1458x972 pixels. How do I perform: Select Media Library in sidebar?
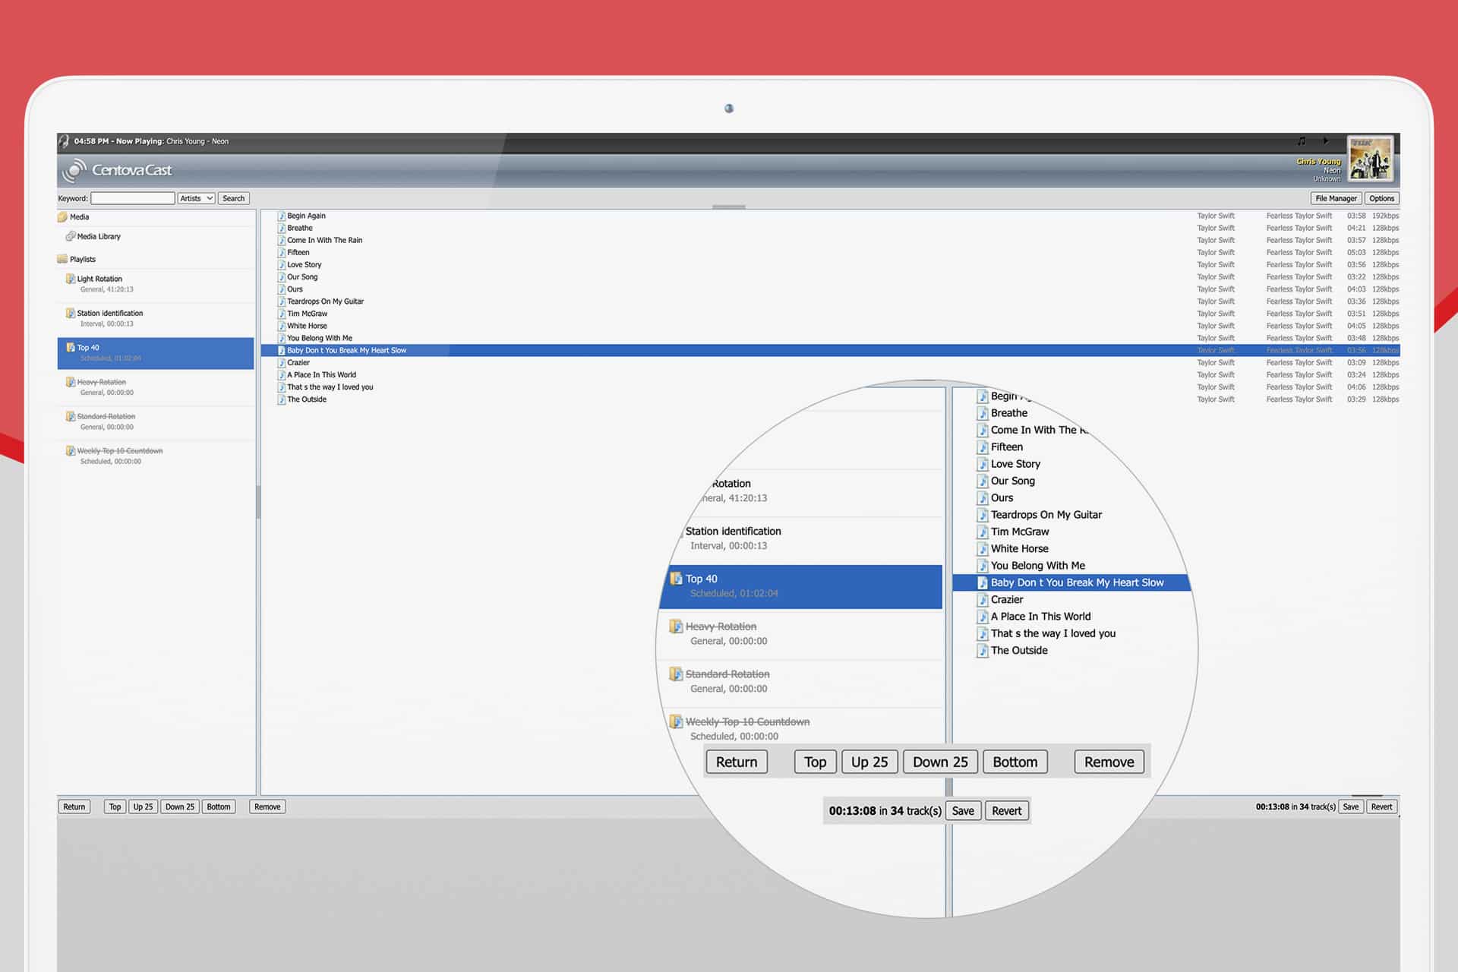tap(99, 236)
